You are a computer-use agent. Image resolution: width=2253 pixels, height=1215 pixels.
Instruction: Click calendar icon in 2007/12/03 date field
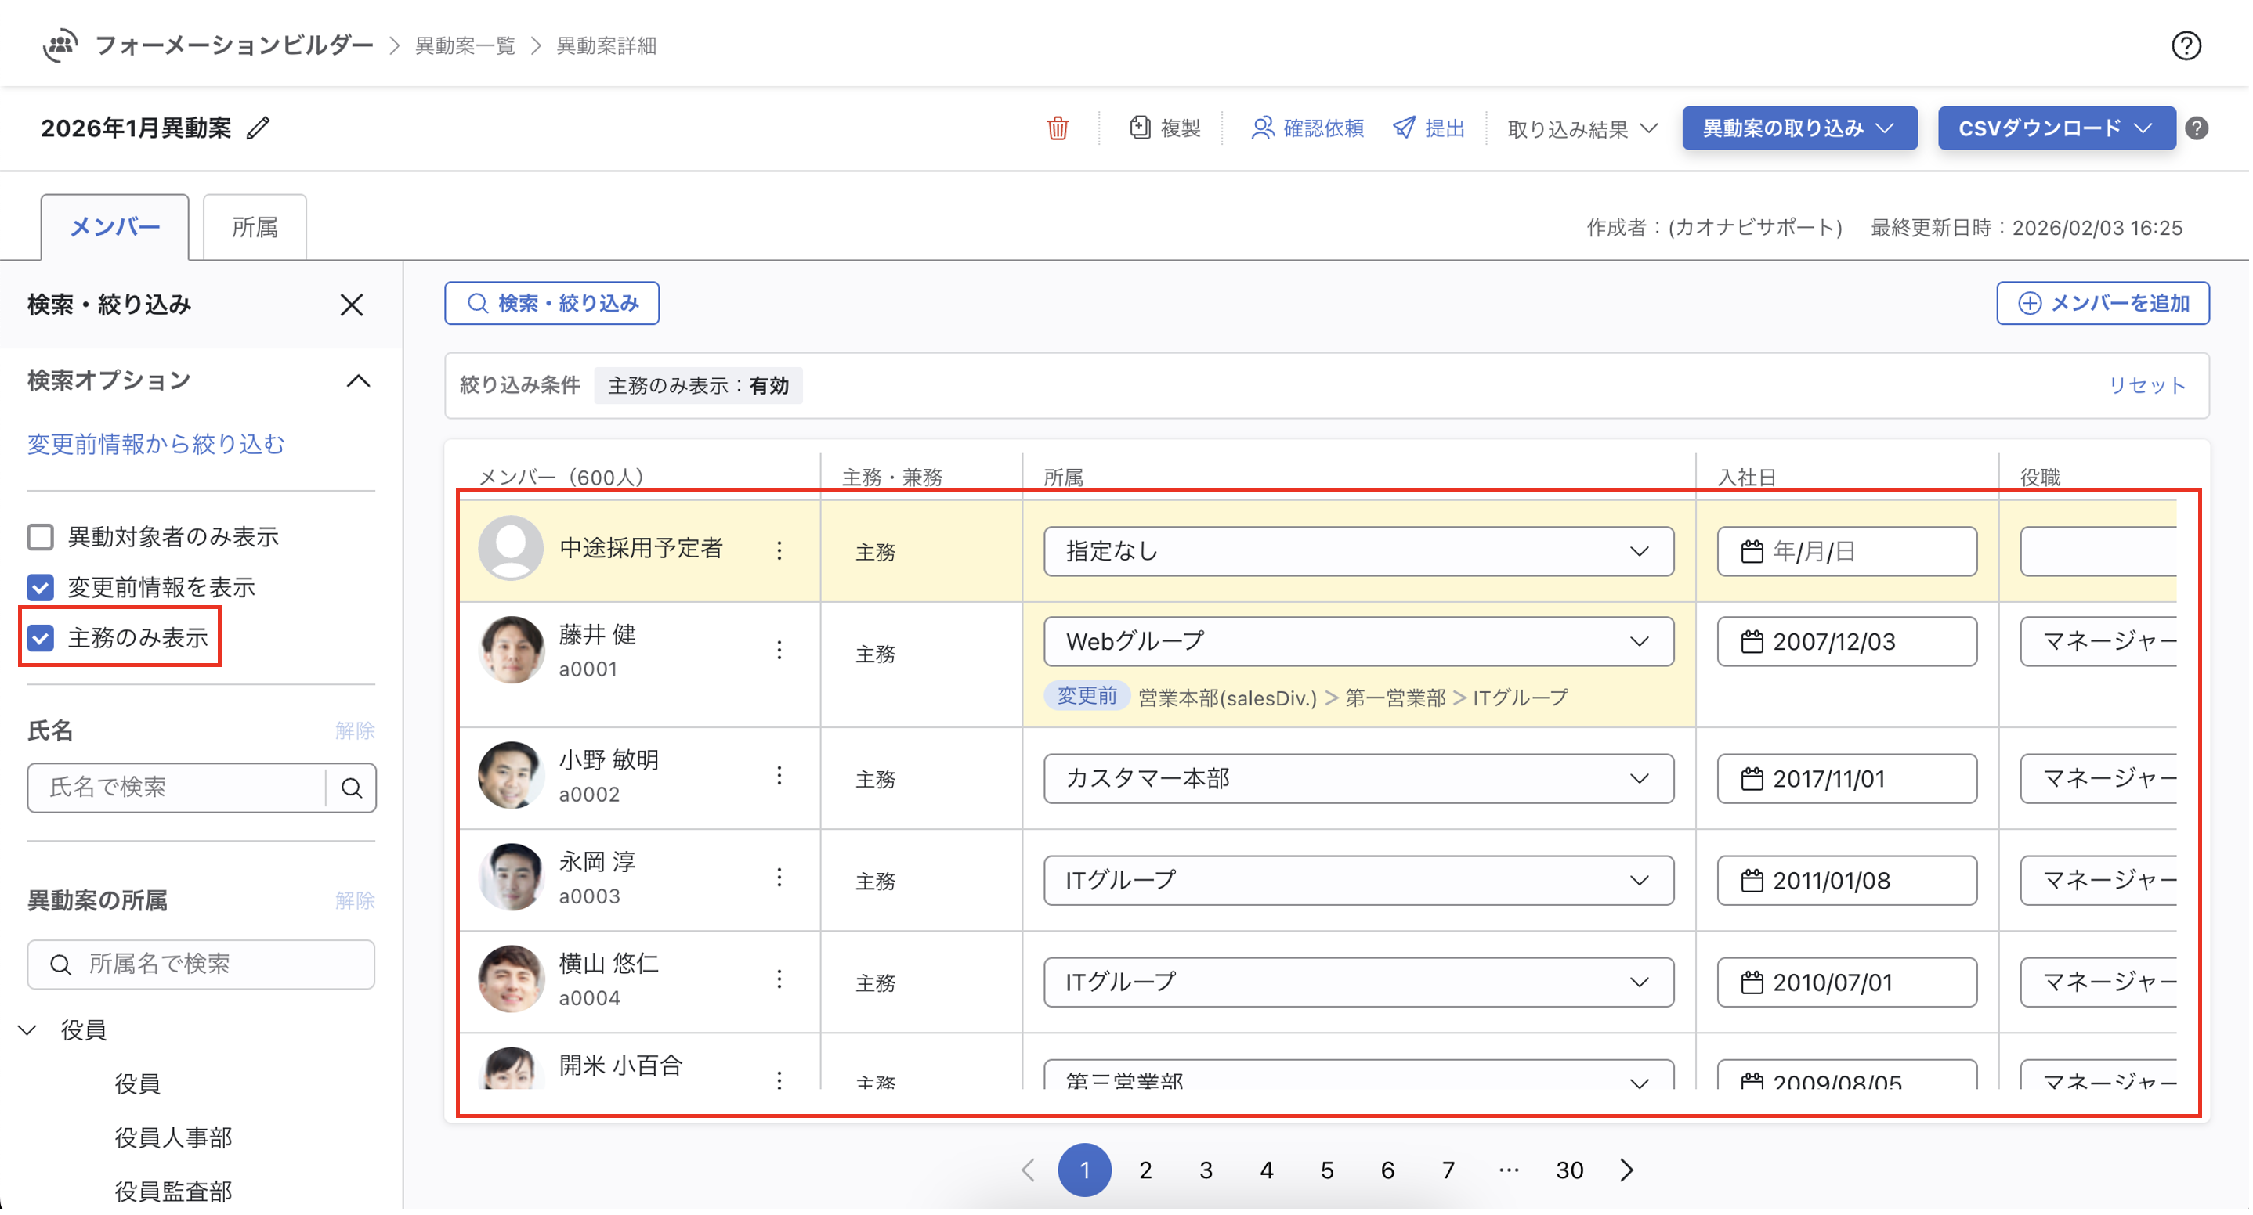click(1751, 643)
